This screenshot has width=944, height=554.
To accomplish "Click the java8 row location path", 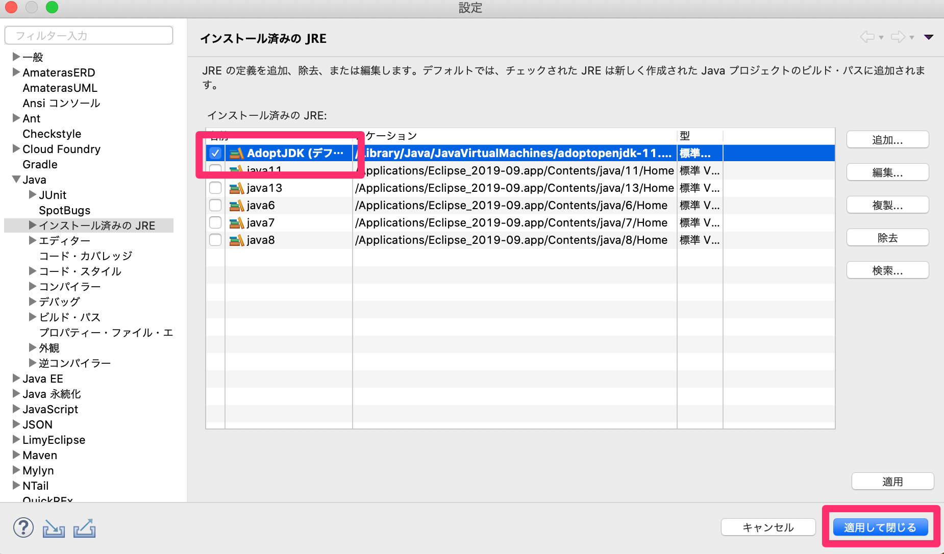I will pos(511,240).
